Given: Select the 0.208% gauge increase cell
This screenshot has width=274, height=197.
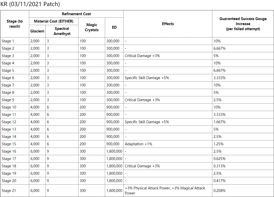Looking at the screenshot, I should (219, 191).
